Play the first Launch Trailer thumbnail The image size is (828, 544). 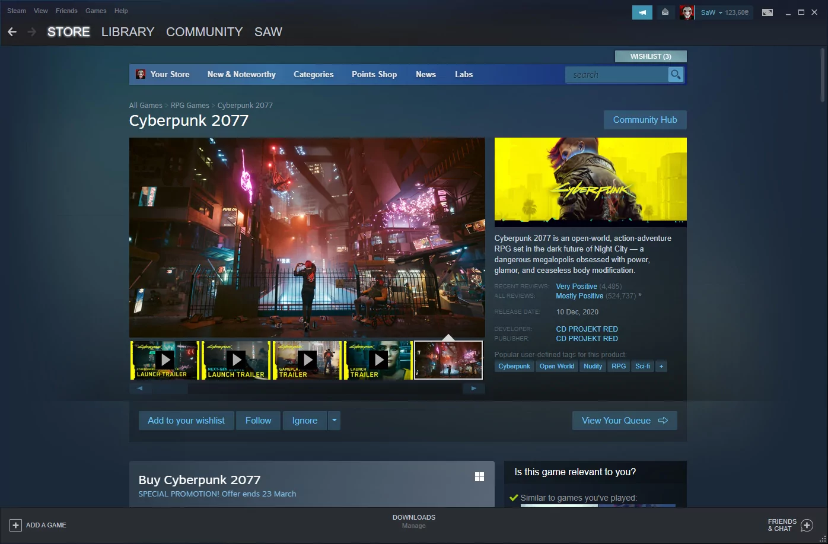tap(165, 360)
